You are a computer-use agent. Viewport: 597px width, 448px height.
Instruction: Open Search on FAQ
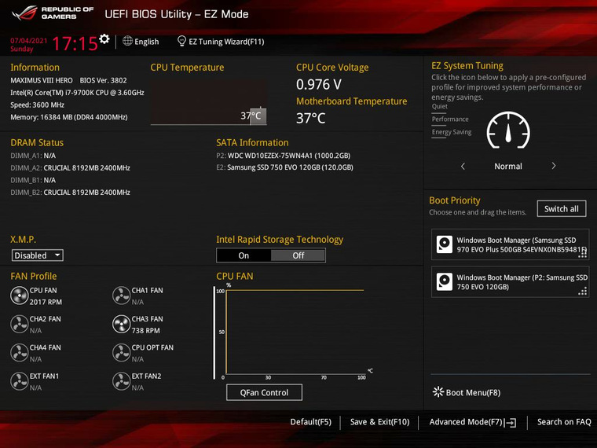(564, 422)
